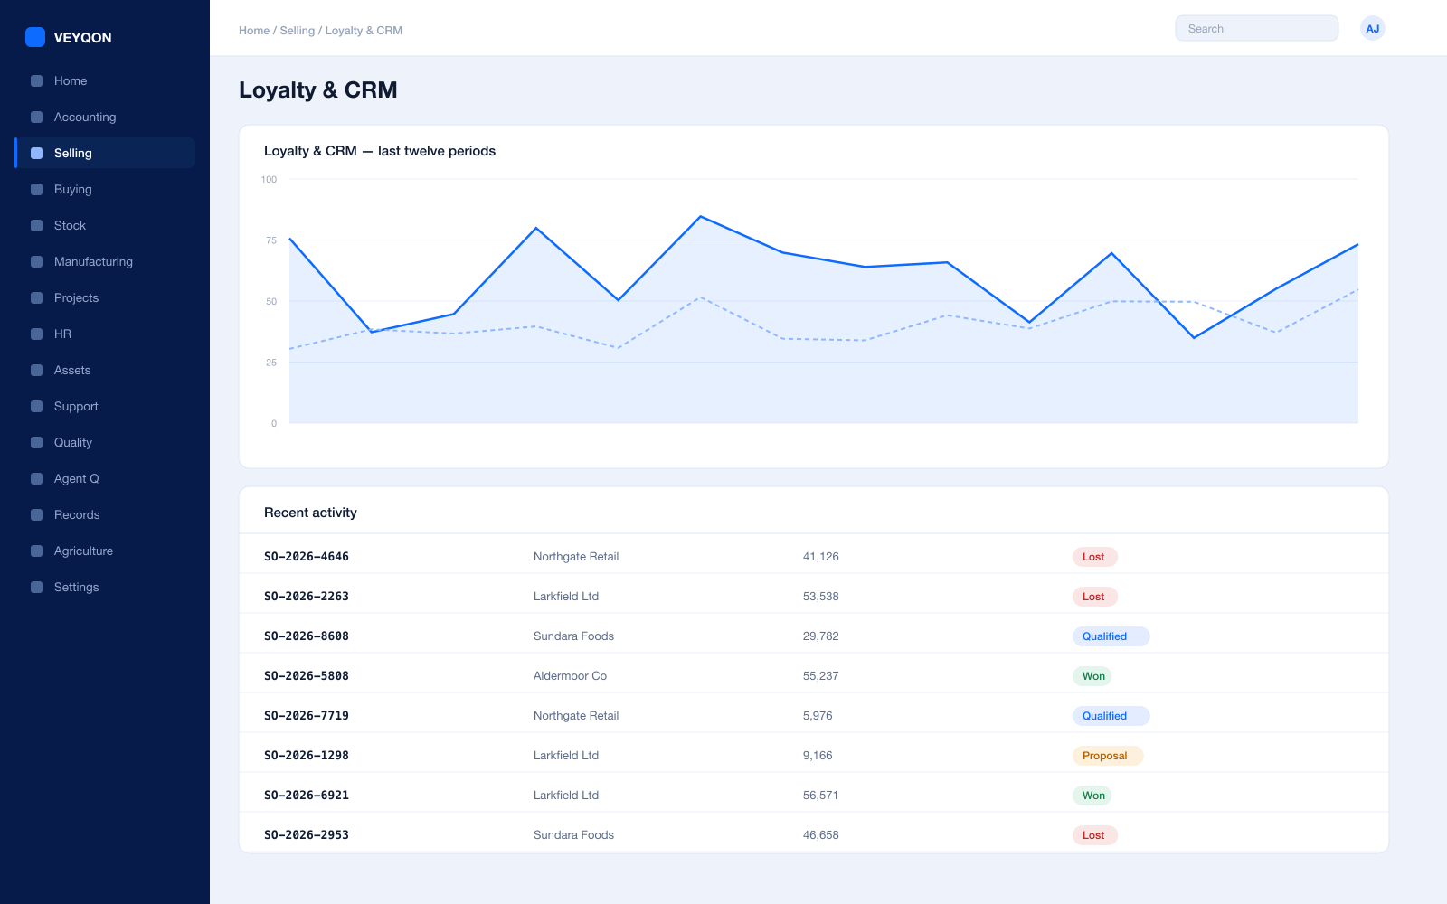Navigate to Stock
Screen dimensions: 1447x904
[105, 225]
